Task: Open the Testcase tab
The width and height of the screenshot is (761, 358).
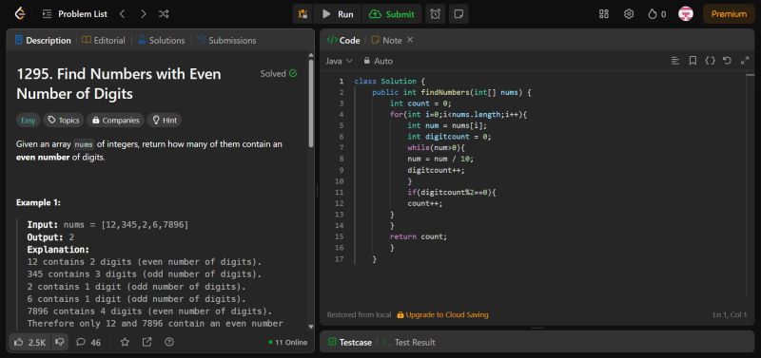Action: click(350, 342)
